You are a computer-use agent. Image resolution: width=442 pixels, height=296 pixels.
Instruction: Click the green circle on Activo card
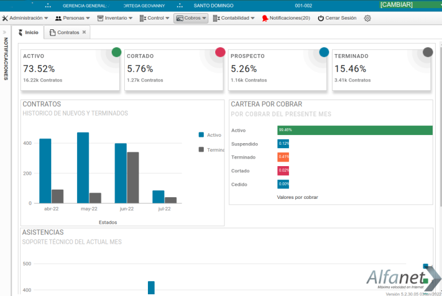[x=116, y=52]
